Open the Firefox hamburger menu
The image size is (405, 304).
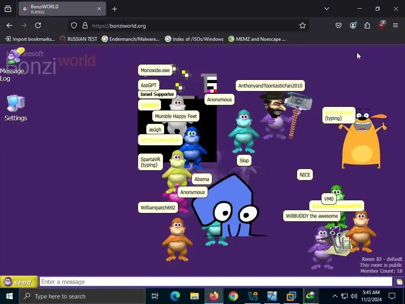coord(396,26)
